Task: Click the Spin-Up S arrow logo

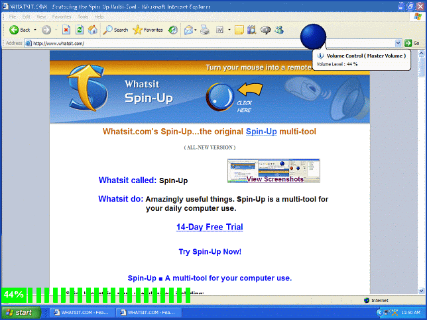Action: 88,89
